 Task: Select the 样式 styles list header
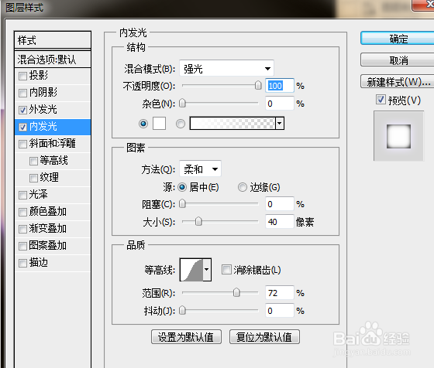(x=53, y=40)
